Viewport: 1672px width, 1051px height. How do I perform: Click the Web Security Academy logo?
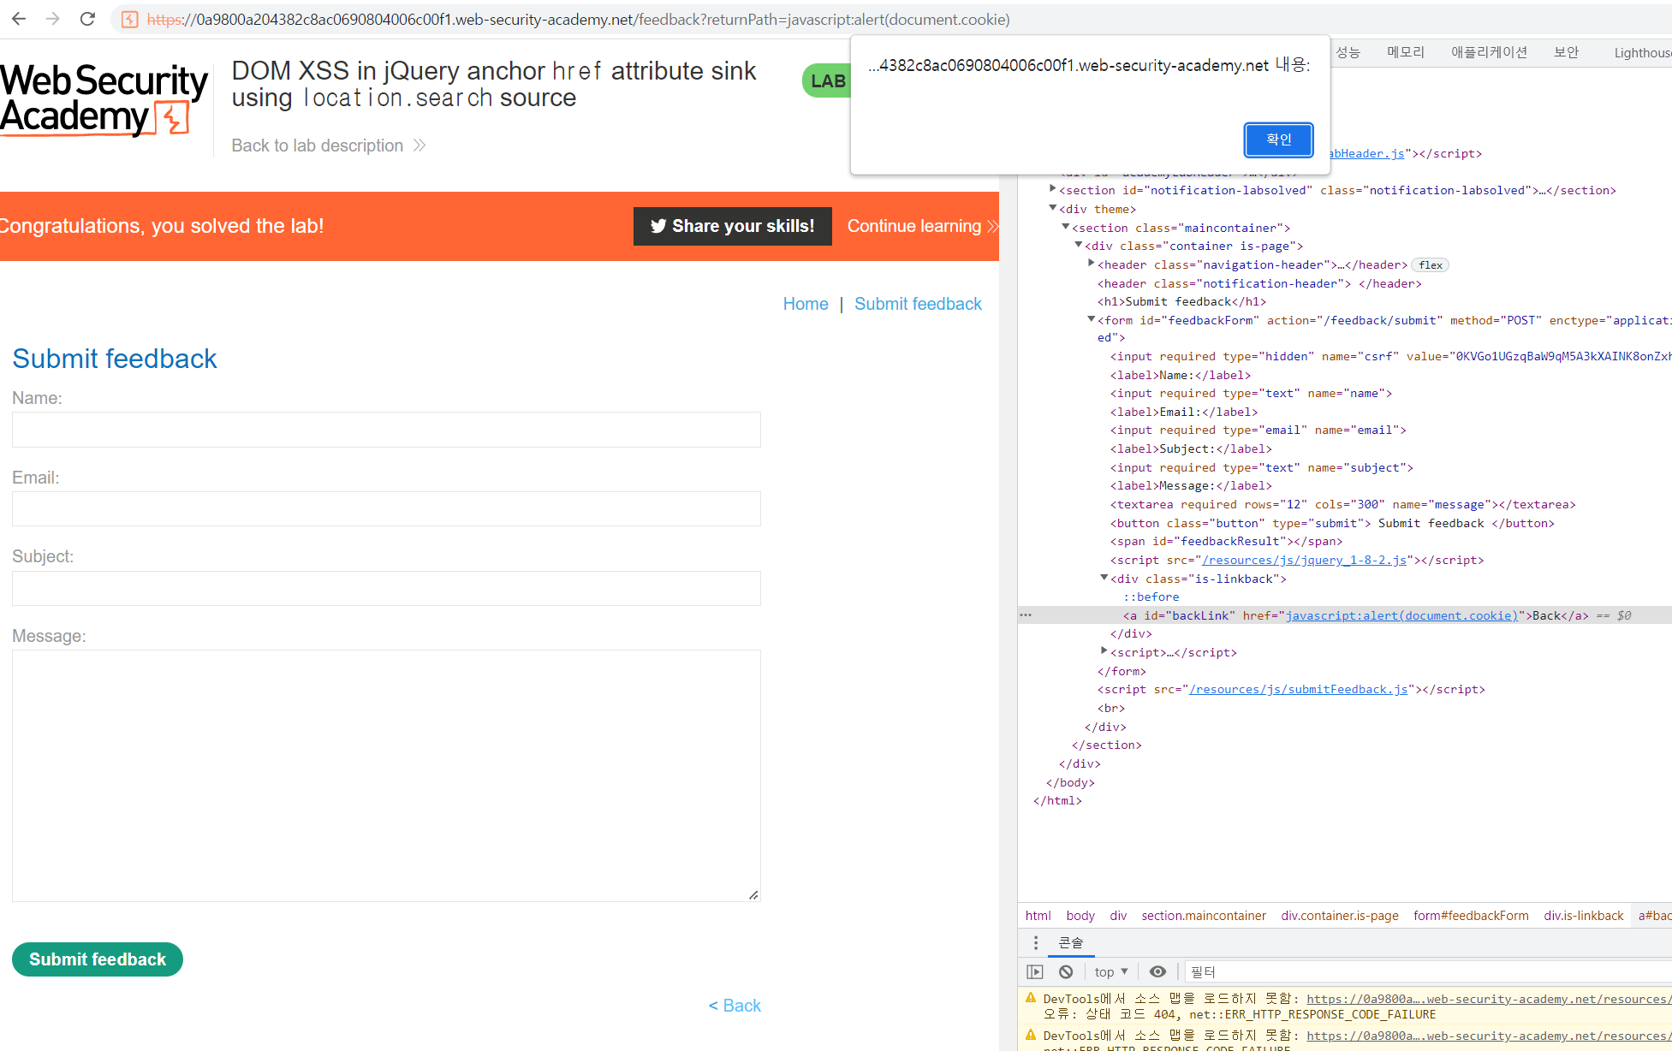pyautogui.click(x=104, y=99)
